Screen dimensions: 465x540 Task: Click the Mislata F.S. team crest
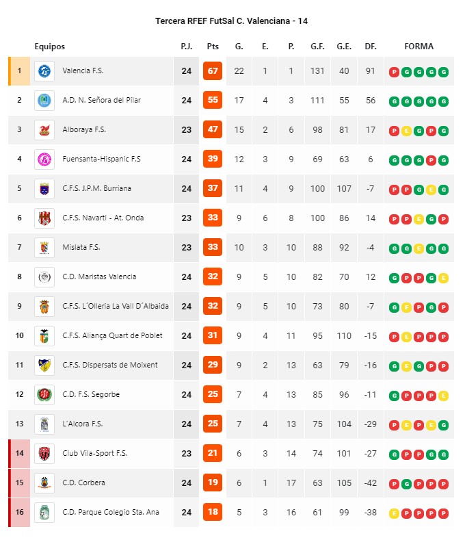coord(44,248)
